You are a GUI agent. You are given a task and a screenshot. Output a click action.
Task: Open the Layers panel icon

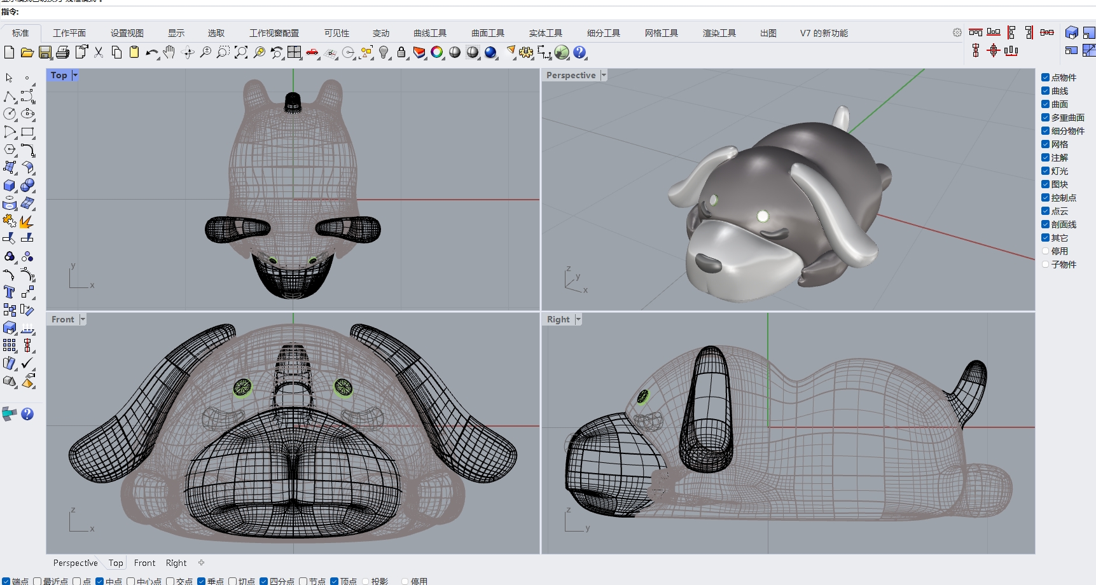click(419, 52)
